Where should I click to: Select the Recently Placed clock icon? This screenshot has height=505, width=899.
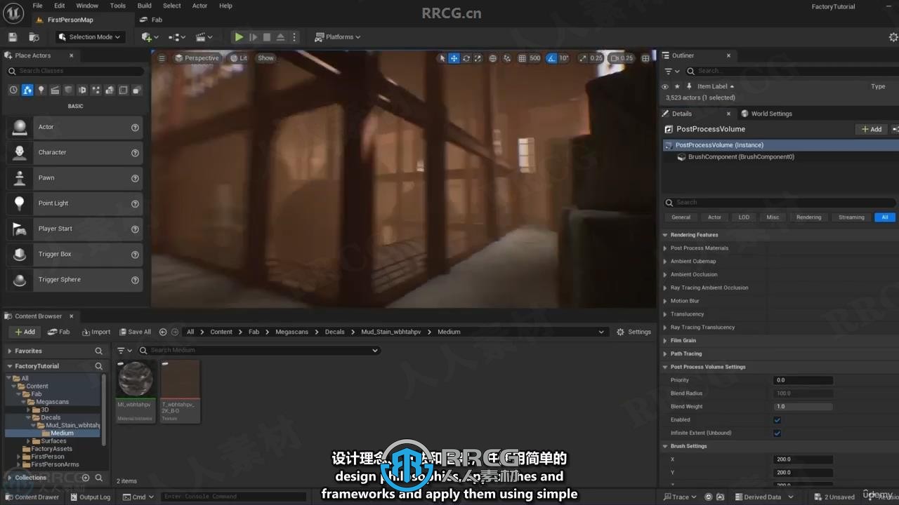13,90
